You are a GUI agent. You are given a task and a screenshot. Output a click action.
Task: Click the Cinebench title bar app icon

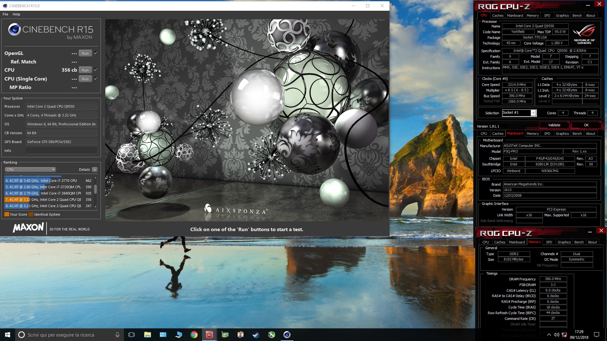[x=5, y=6]
